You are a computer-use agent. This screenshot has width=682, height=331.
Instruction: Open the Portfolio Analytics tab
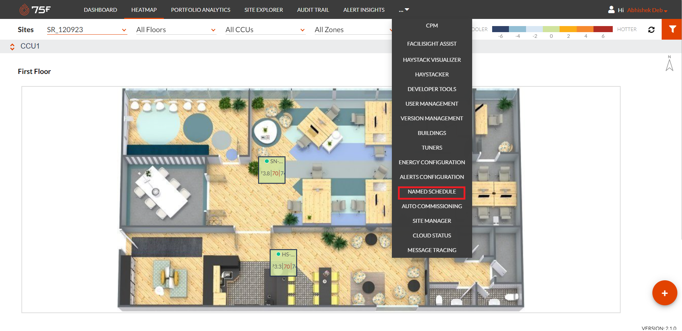click(201, 10)
